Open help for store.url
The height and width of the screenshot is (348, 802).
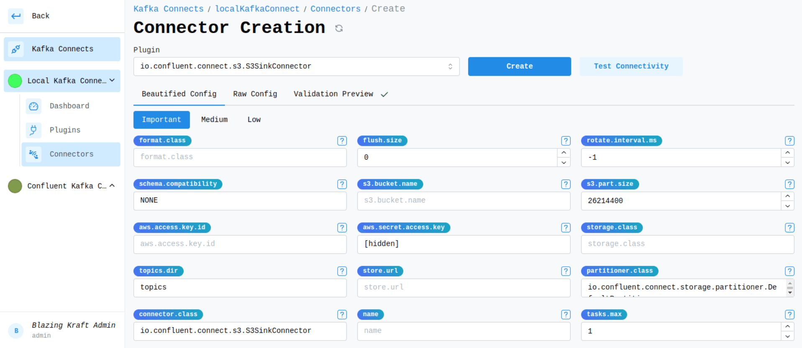[x=566, y=271]
